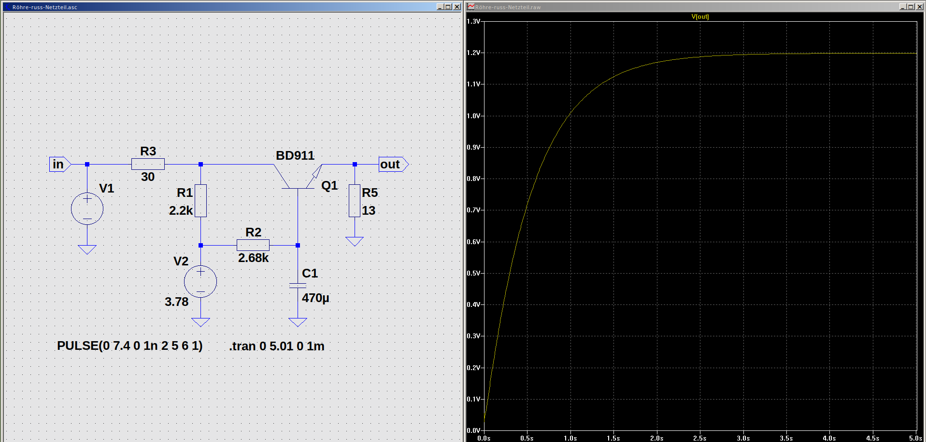Image resolution: width=926 pixels, height=442 pixels.
Task: Click the 470µ capacitor value text
Action: click(x=315, y=298)
